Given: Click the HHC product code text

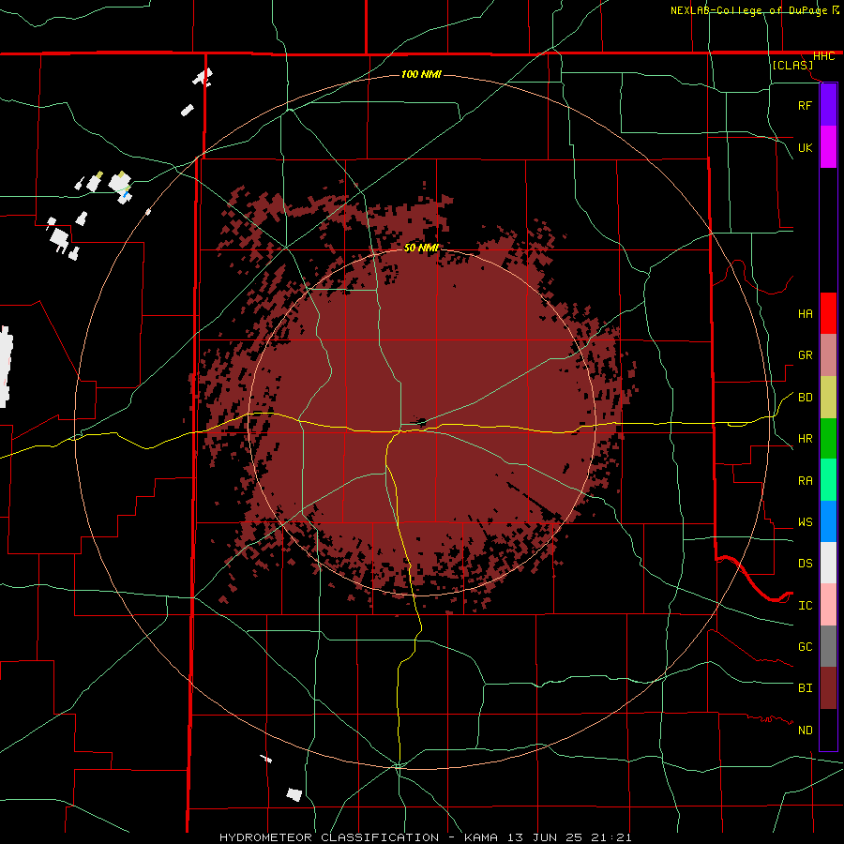Looking at the screenshot, I should (823, 56).
